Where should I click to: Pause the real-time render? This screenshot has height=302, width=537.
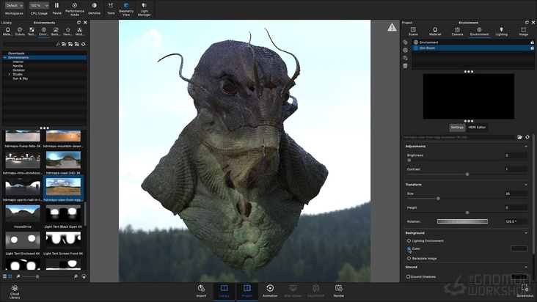(56, 8)
